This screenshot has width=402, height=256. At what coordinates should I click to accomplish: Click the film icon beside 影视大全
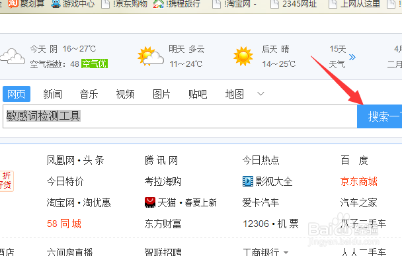point(248,181)
